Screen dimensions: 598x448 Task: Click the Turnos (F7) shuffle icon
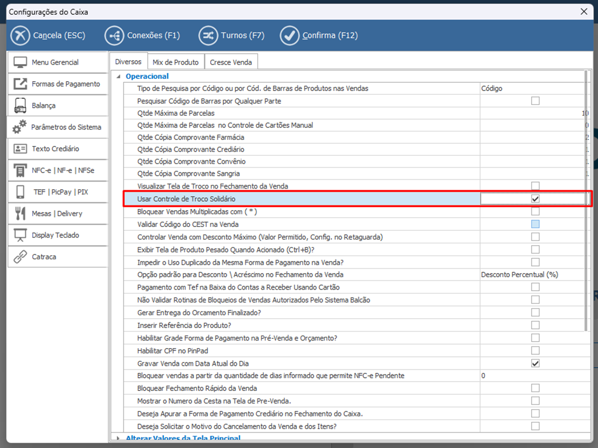(208, 36)
